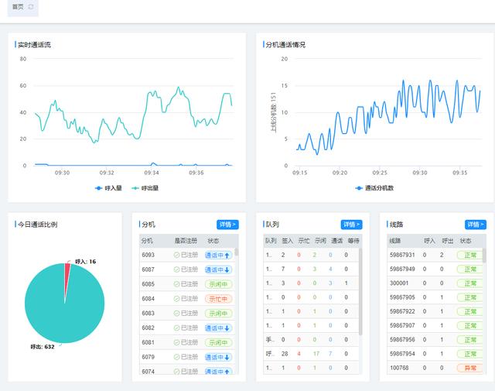This screenshot has height=391, width=495.
Task: Select line number 59867956
Action: (x=402, y=339)
